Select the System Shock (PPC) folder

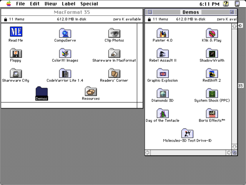point(212,93)
